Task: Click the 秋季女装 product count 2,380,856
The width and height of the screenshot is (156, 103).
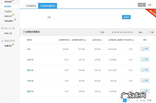Action: 113,60
